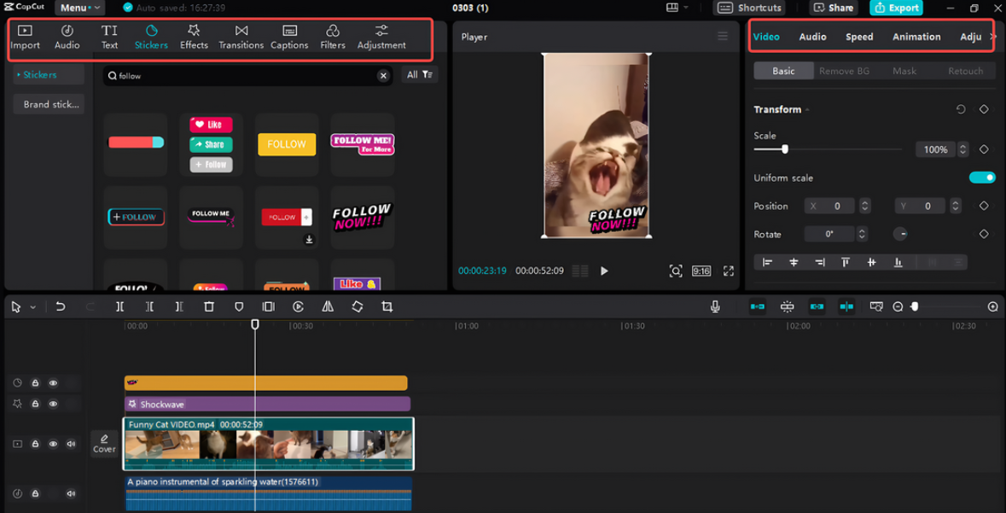This screenshot has height=513, width=1006.
Task: Click the Export button
Action: 895,8
